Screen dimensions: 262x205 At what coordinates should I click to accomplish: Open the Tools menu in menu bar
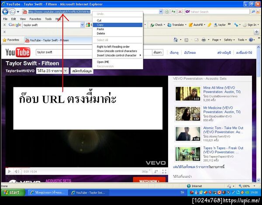(48, 19)
